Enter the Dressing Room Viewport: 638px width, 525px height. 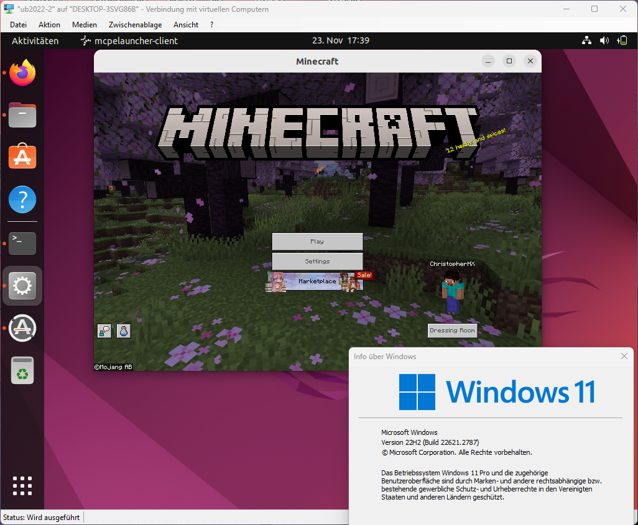pos(452,330)
